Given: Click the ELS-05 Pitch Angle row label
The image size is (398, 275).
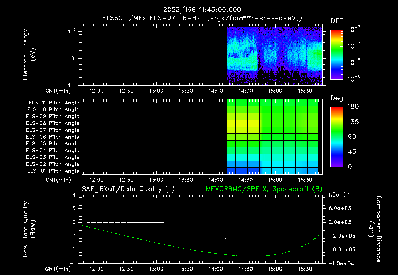Looking at the screenshot, I should click(x=52, y=144).
